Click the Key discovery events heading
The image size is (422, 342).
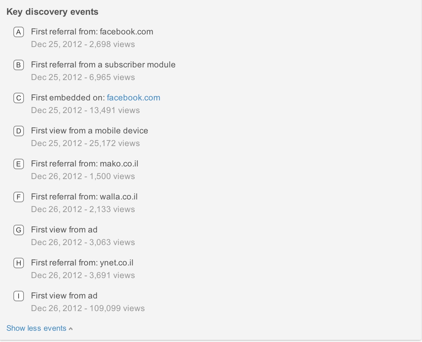(52, 12)
